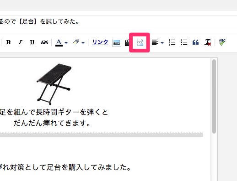
Task: Insert a numbered list
Action: (x=172, y=42)
